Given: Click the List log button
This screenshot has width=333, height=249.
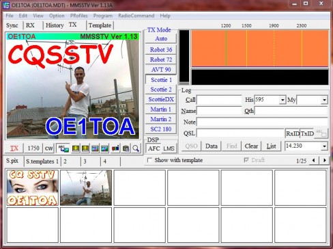Looking at the screenshot, I should (x=271, y=146).
